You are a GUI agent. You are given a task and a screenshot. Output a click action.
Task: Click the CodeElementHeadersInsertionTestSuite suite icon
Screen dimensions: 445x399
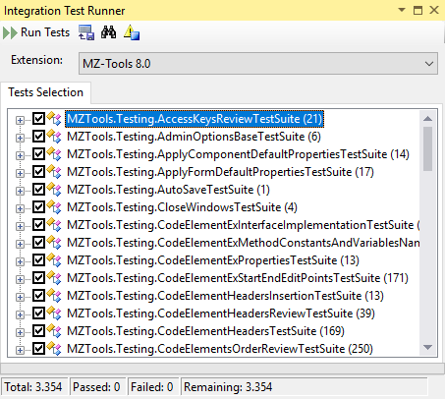tap(54, 296)
